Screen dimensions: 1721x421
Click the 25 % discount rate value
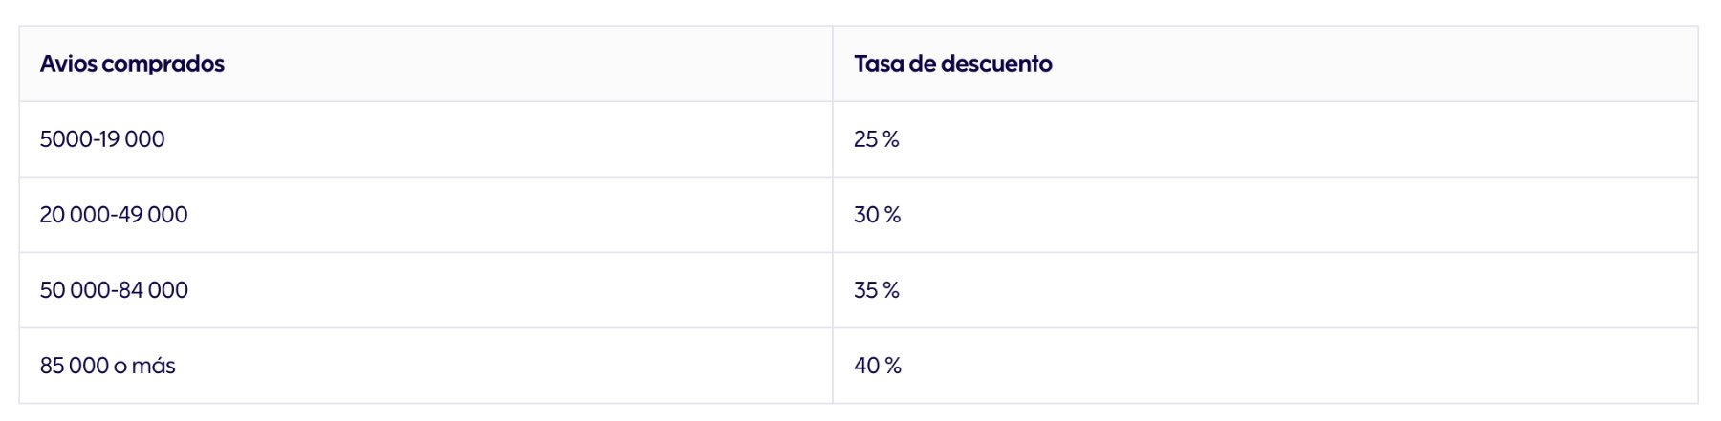(876, 139)
